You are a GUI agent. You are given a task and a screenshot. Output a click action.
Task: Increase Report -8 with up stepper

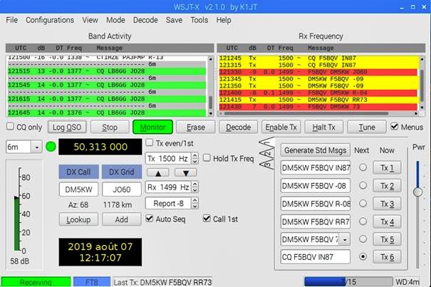[195, 200]
